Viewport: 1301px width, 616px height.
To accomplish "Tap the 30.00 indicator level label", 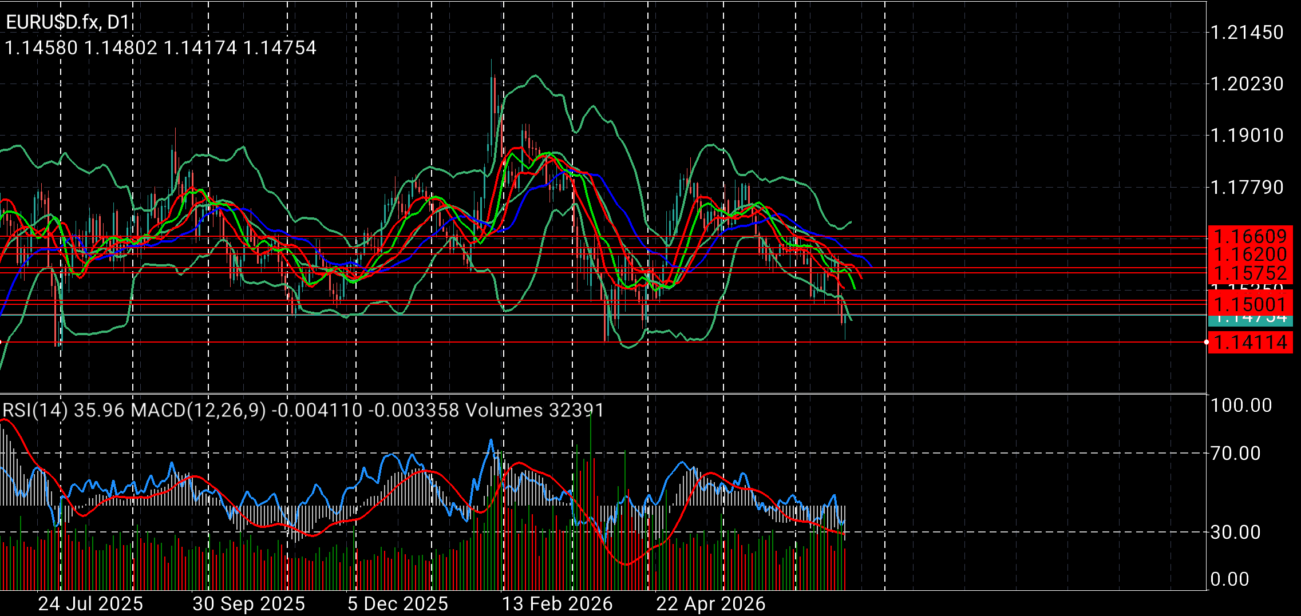I will (1236, 532).
